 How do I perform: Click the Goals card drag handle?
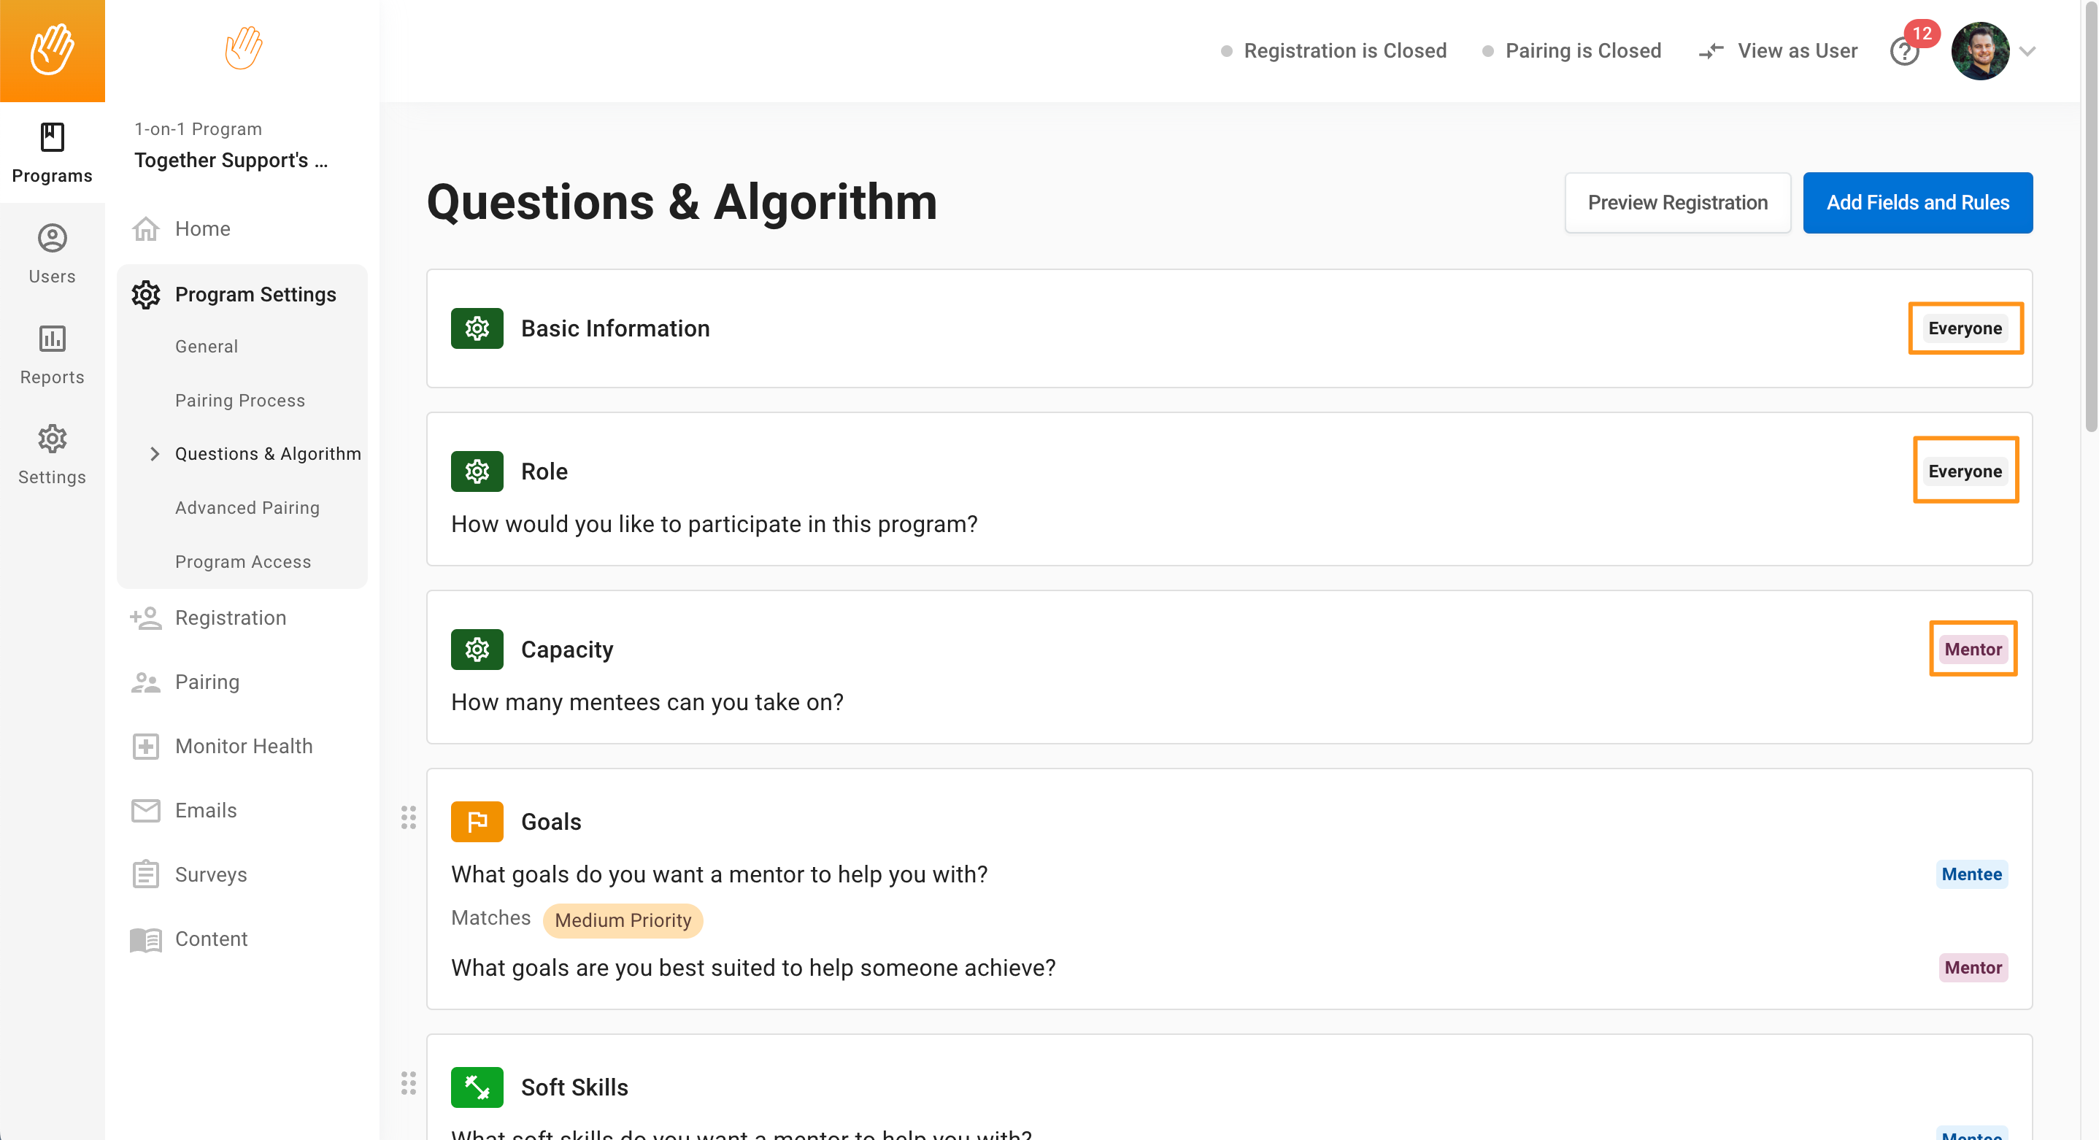(x=408, y=817)
